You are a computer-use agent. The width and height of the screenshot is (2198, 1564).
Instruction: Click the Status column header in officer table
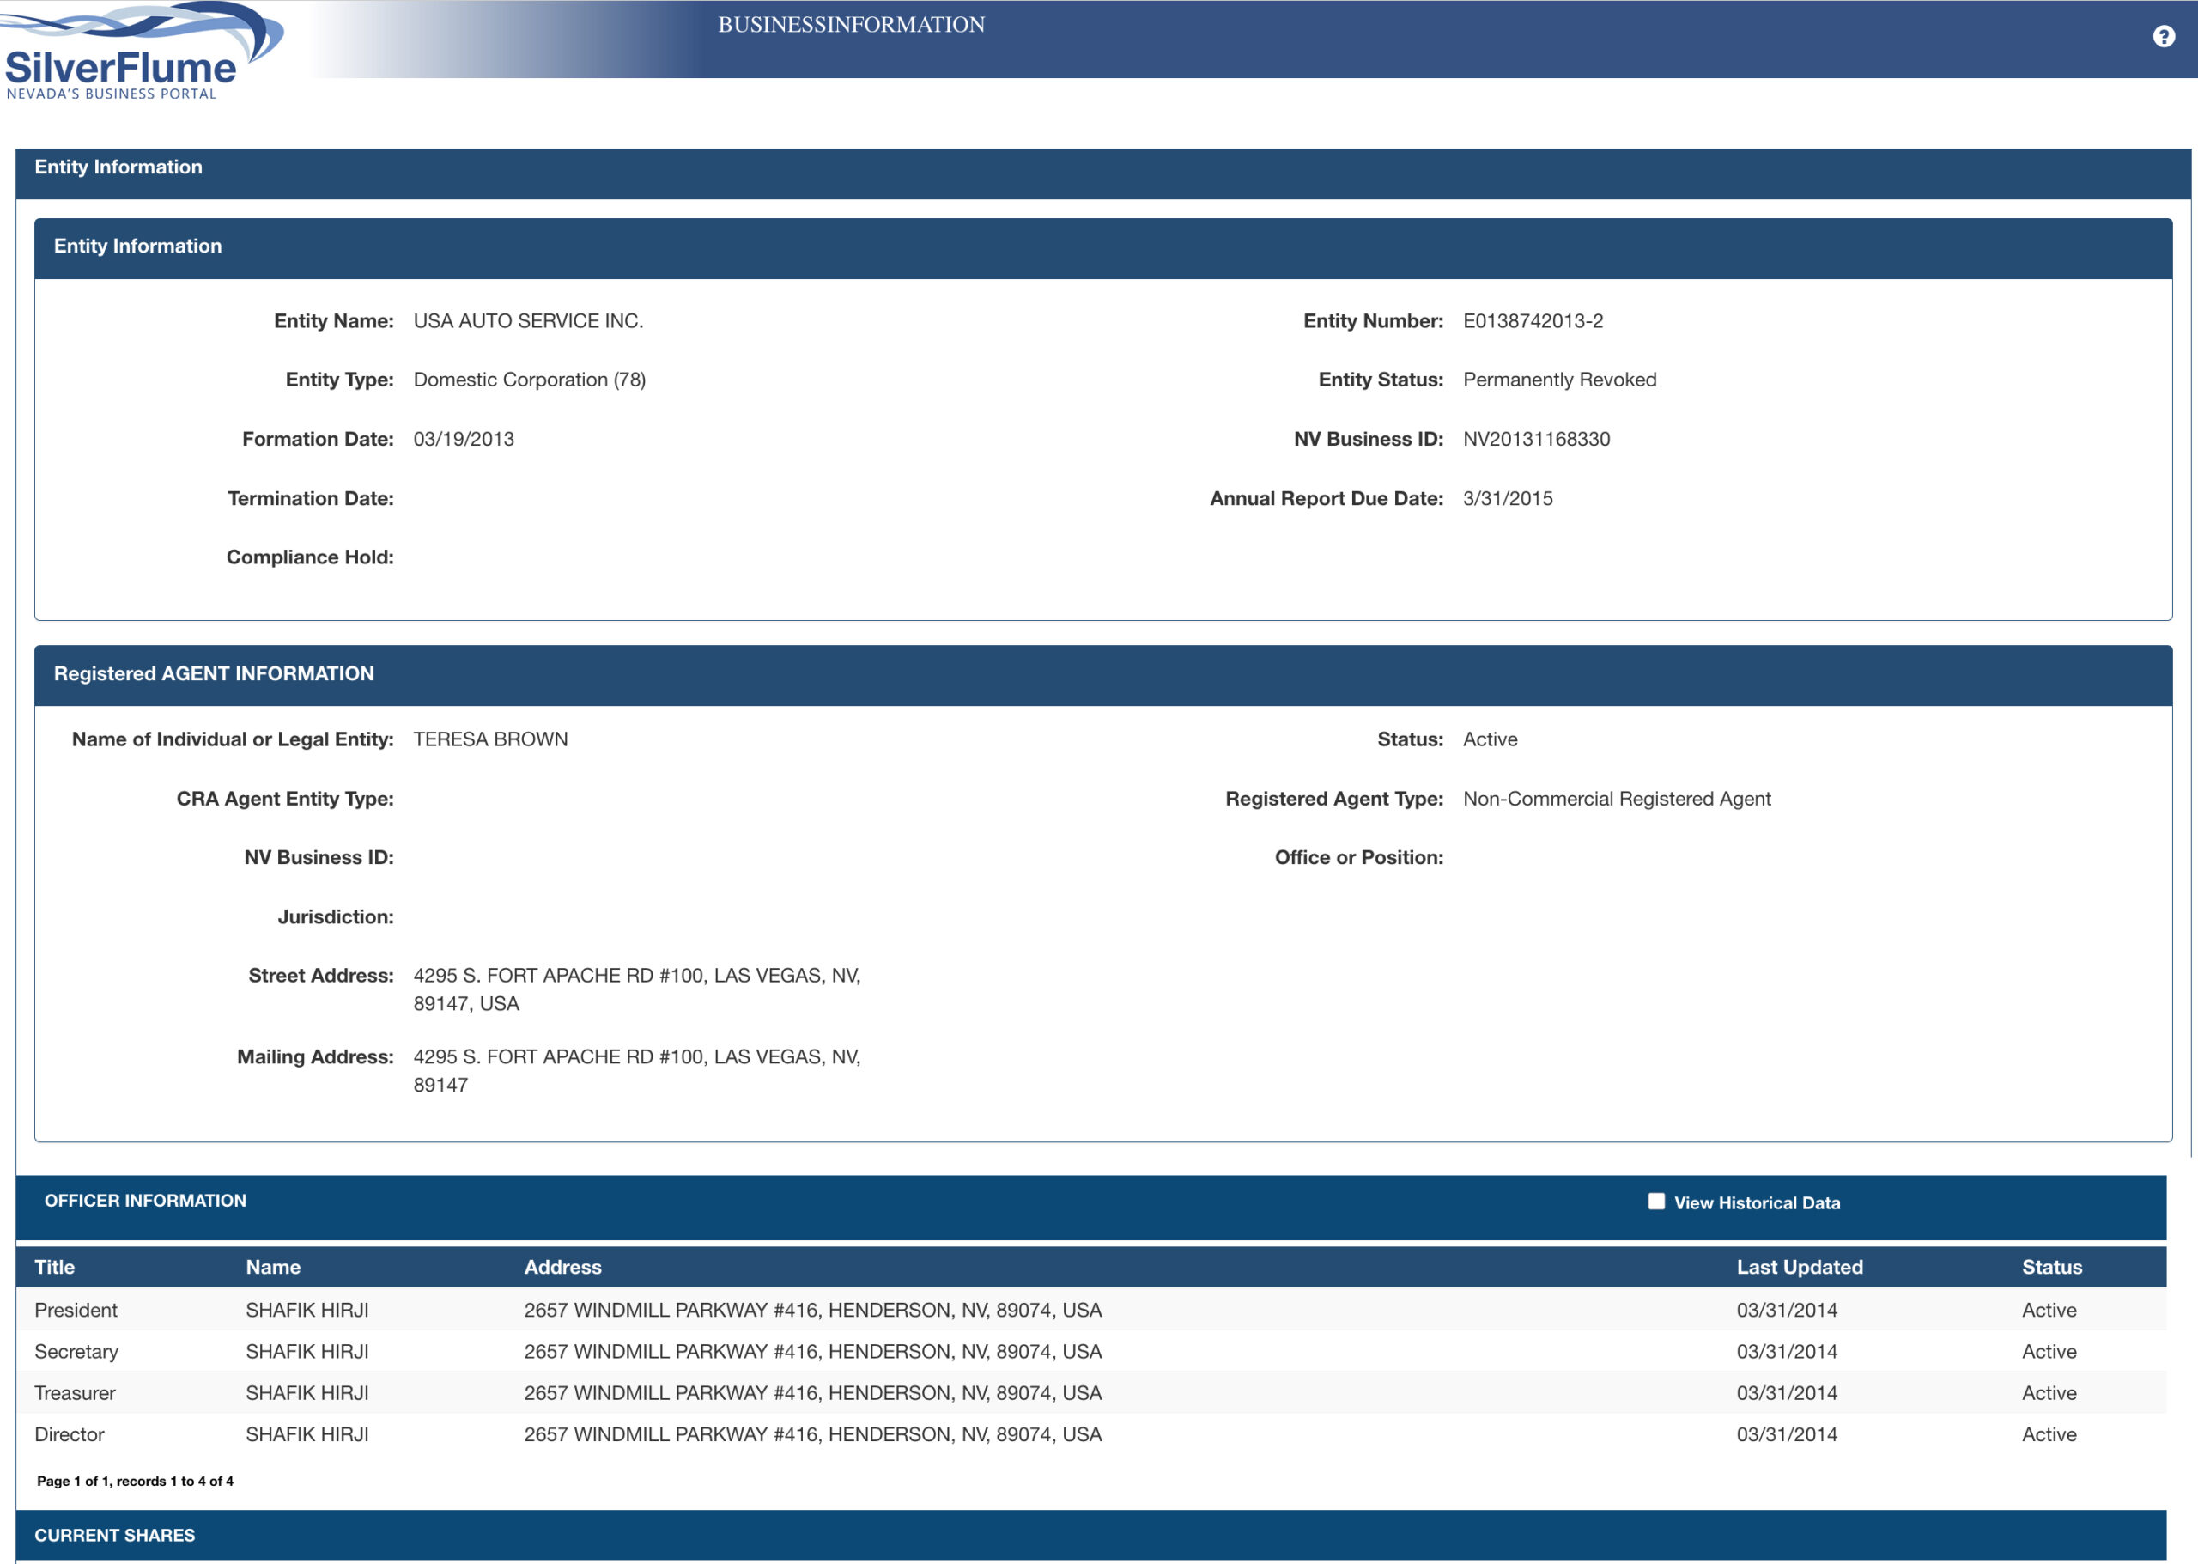(2052, 1268)
